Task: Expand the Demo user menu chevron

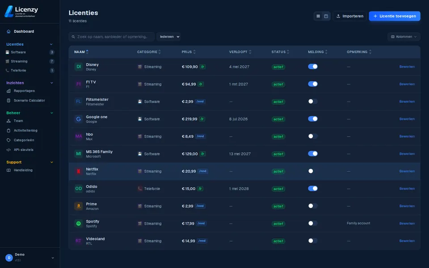Action: [x=53, y=258]
